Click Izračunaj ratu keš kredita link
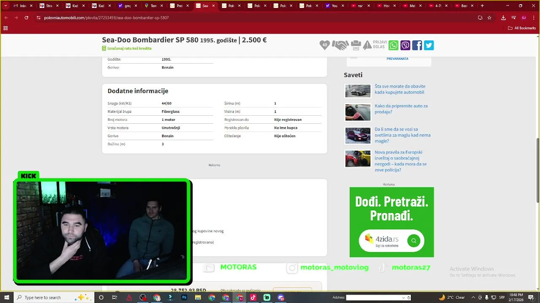This screenshot has width=540, height=303. [x=130, y=48]
